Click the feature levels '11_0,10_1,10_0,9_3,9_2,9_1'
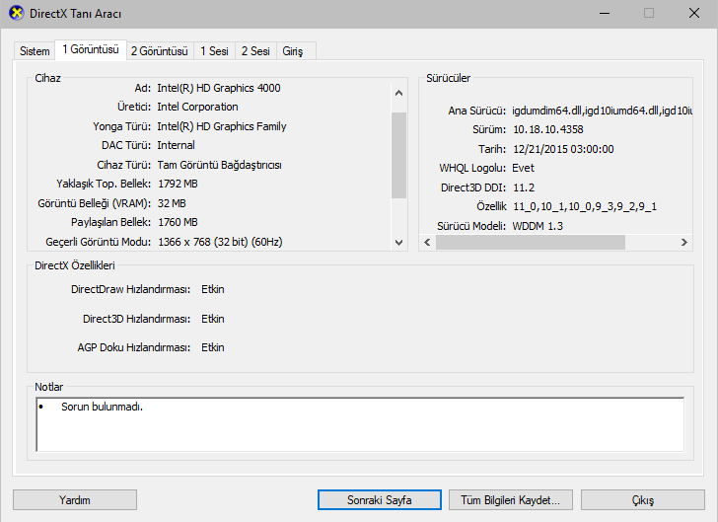This screenshot has width=718, height=522. [585, 206]
